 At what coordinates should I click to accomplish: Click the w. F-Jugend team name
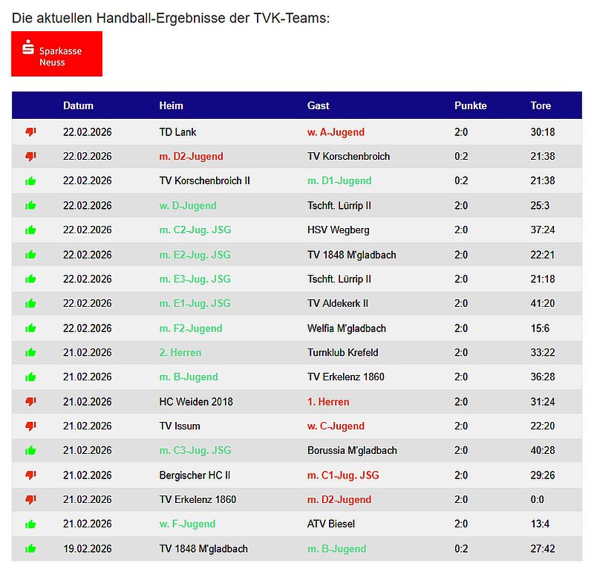[187, 524]
